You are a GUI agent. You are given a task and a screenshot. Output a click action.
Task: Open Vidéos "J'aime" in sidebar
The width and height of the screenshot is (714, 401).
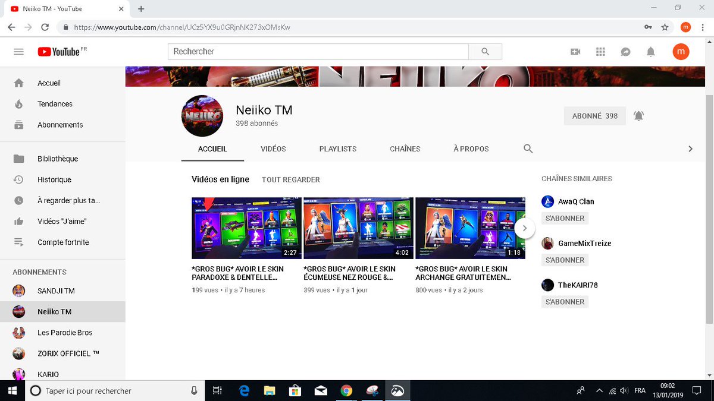point(62,222)
